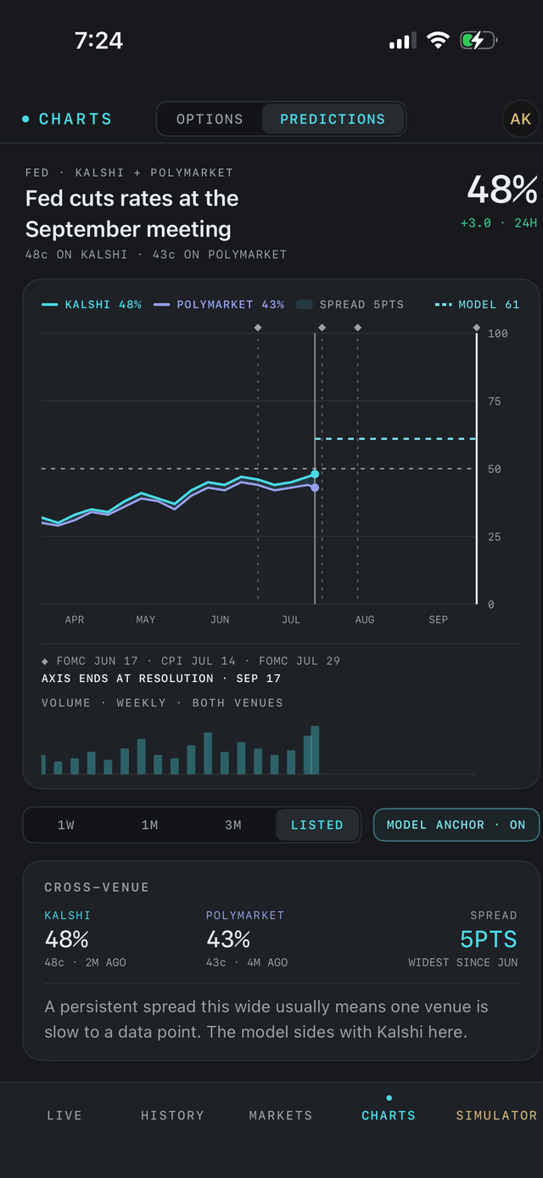Tap the Polymarket 43% cross-venue value
This screenshot has width=543, height=1178.
[228, 939]
